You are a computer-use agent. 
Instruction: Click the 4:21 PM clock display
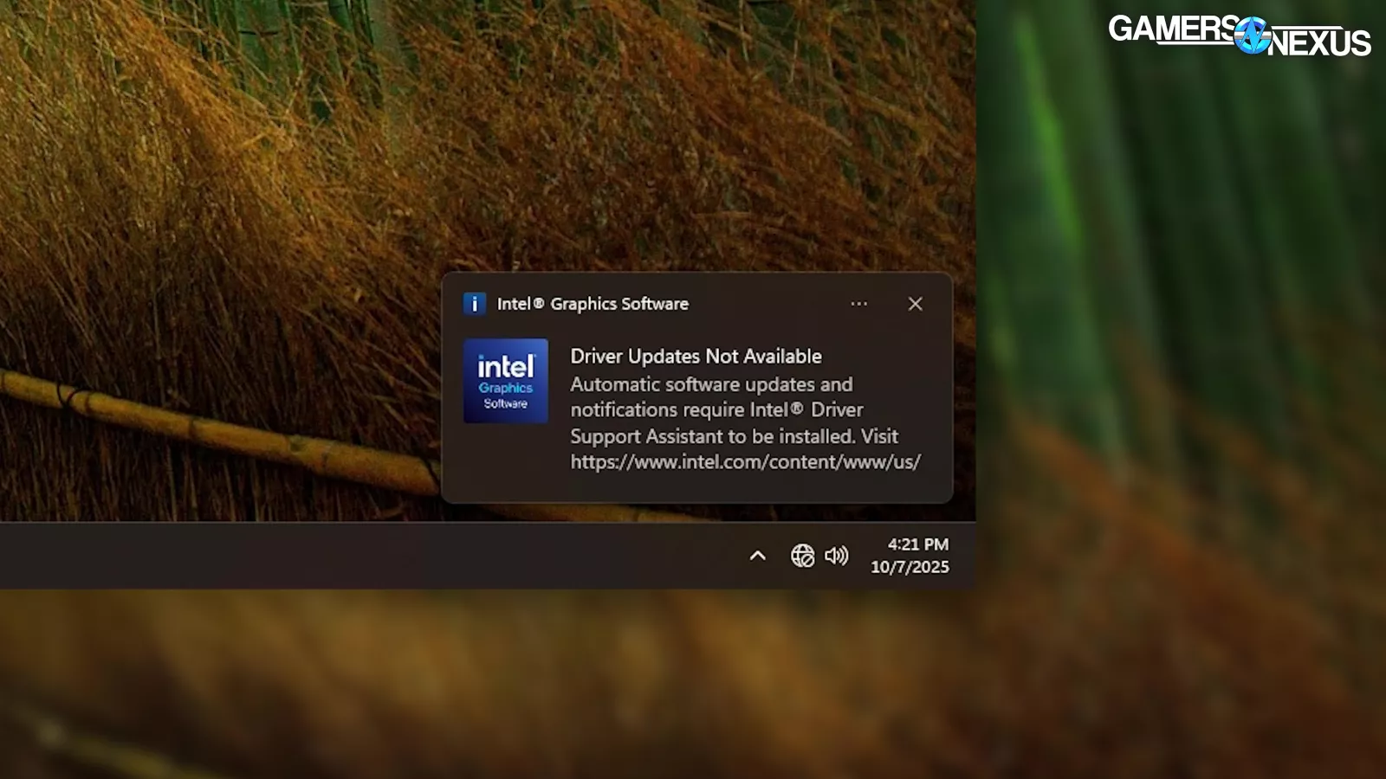pos(917,544)
